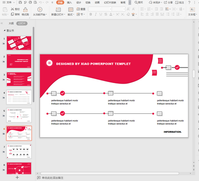Toggle subscript formatting
The width and height of the screenshot is (199, 181).
pos(122,14)
